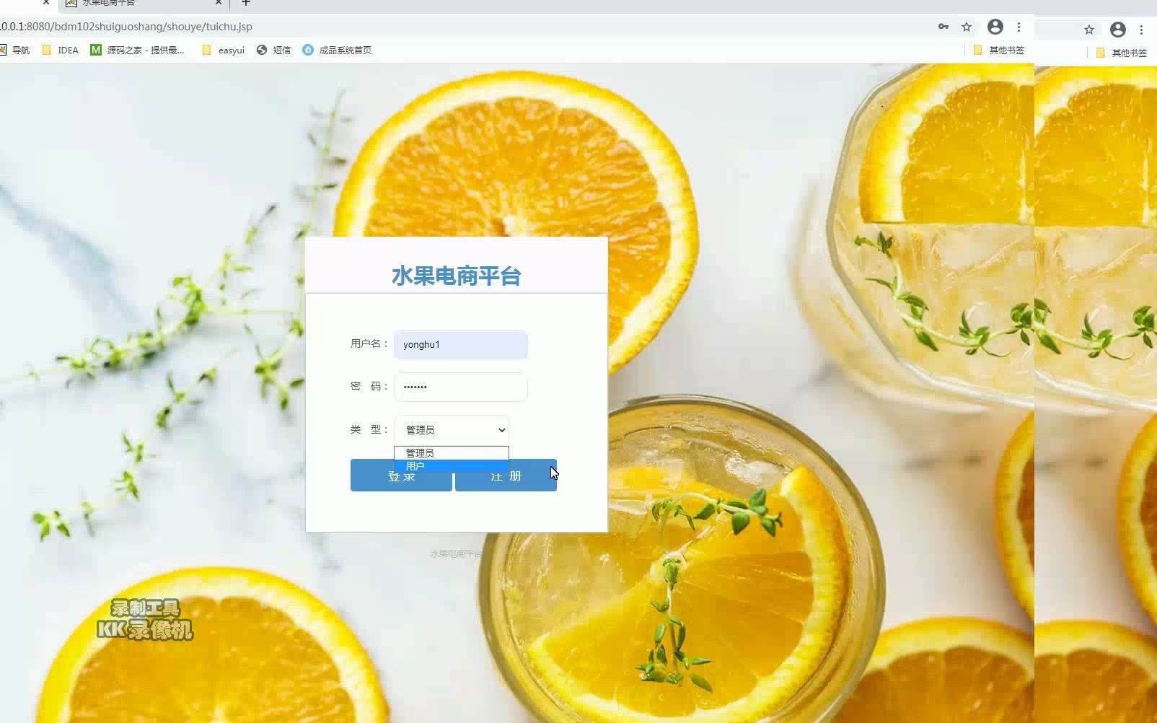Bookmark this page with the star icon

(x=967, y=27)
